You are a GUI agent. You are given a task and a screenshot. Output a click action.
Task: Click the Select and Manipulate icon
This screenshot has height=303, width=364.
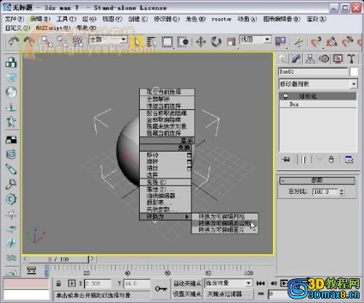coord(299,42)
